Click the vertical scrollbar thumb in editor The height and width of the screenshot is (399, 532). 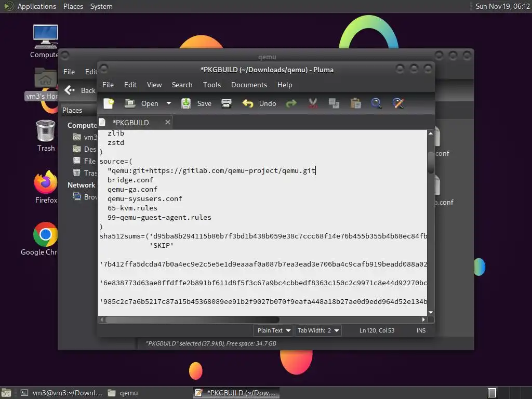click(431, 162)
